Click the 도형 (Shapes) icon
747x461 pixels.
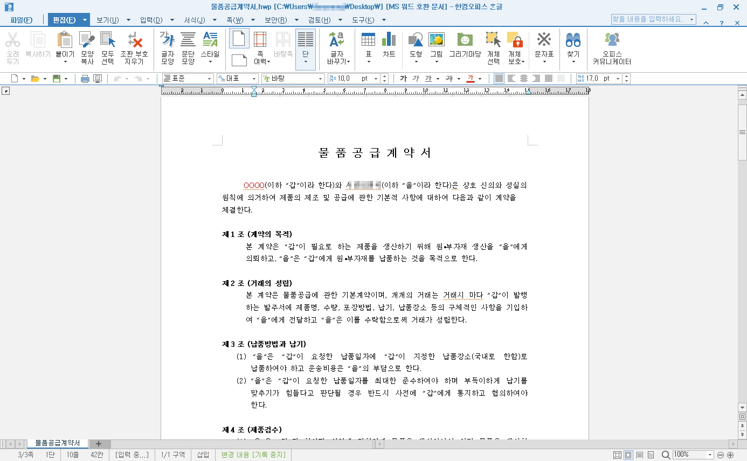click(x=416, y=40)
